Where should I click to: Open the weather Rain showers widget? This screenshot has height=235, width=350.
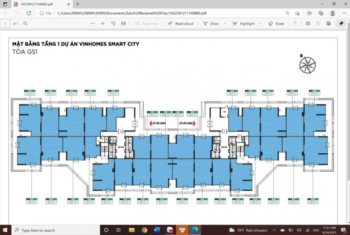248,230
